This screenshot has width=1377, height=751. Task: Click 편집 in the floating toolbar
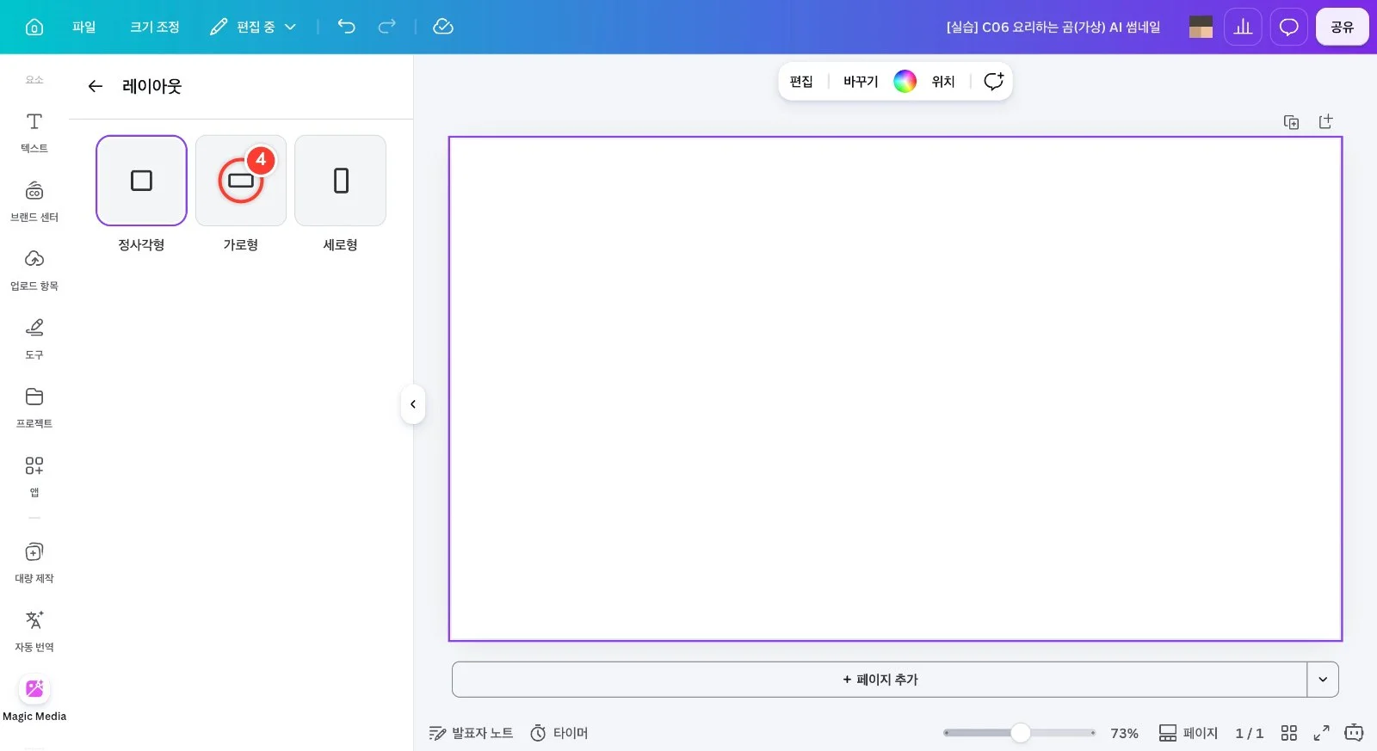point(801,81)
